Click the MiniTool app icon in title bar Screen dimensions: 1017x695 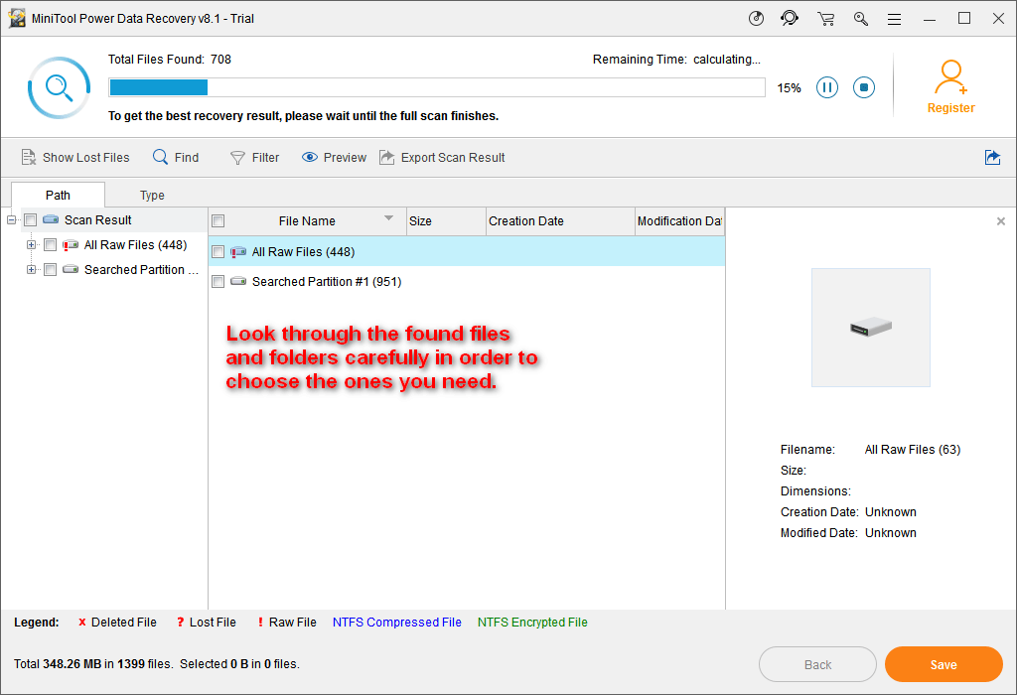coord(17,18)
